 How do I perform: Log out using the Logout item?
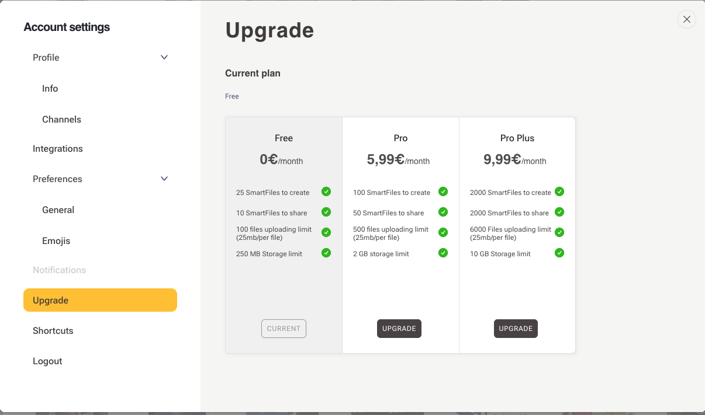point(47,361)
